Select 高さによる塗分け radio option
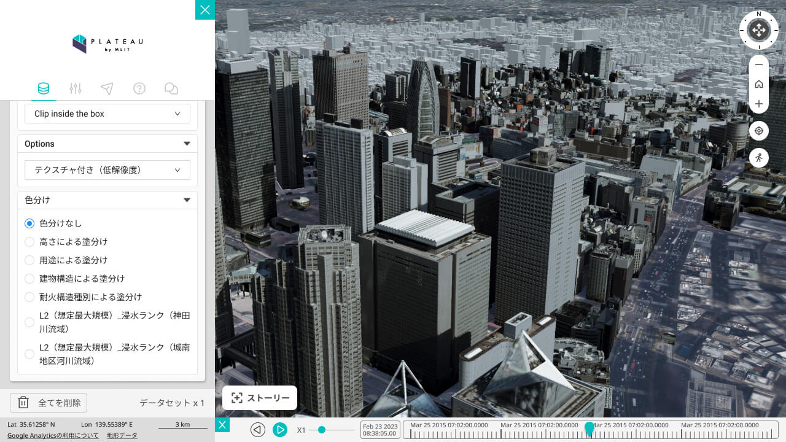The height and width of the screenshot is (442, 786). (x=29, y=242)
